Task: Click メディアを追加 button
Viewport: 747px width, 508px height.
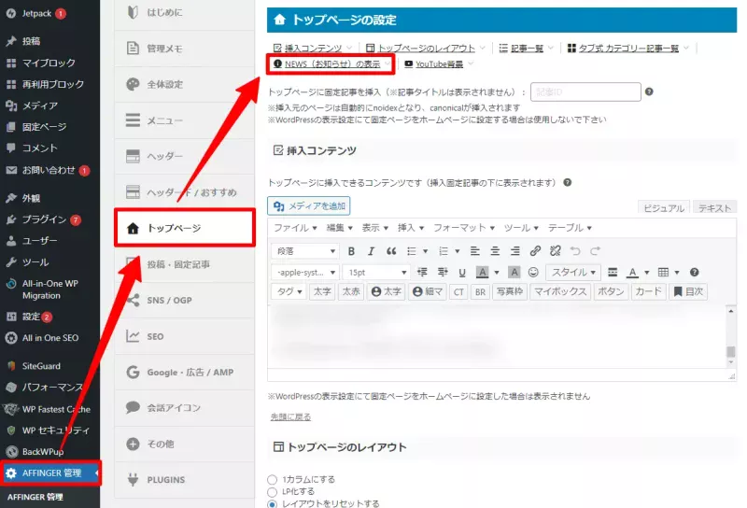Action: pos(309,205)
